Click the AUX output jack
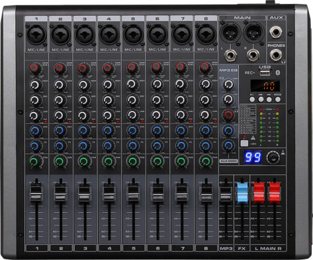 tap(276, 32)
